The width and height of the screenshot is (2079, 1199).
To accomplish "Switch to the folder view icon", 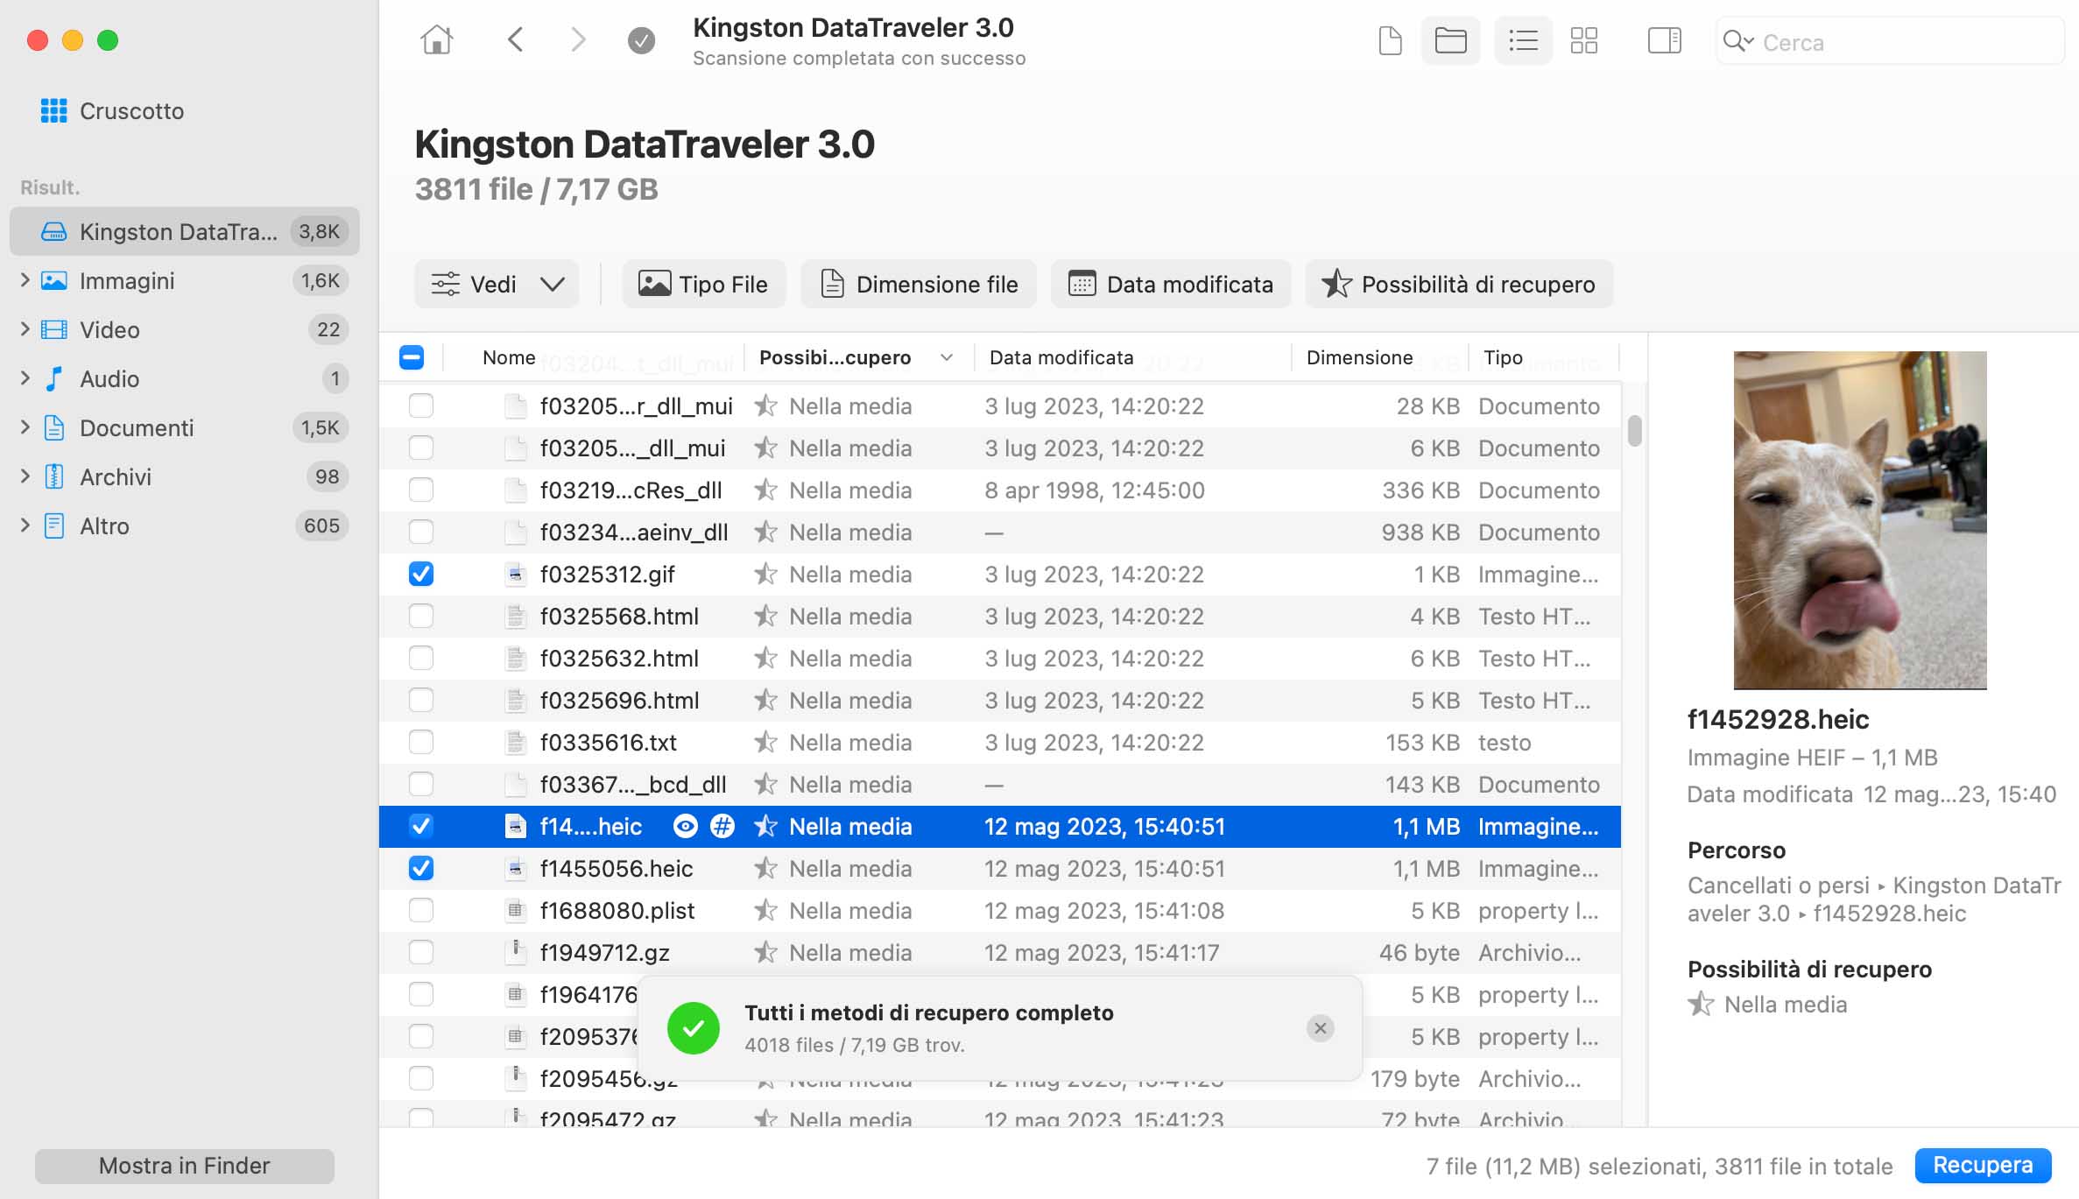I will [1450, 40].
